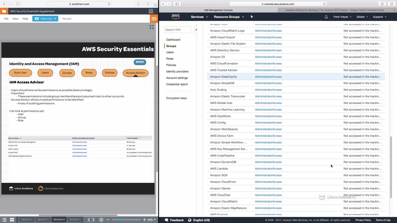Click Policies oval button on slide
The width and height of the screenshot is (397, 223).
tap(110, 73)
